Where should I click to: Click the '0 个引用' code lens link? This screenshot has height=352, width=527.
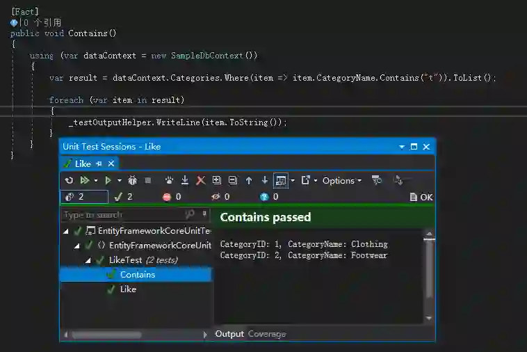42,23
